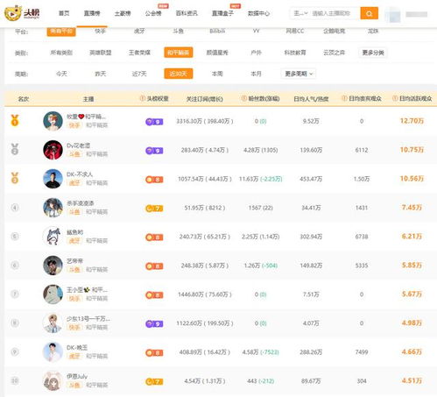Viewport: 437px width, 397px height.
Task: Select the 所有类别 category filter
Action: [x=61, y=53]
